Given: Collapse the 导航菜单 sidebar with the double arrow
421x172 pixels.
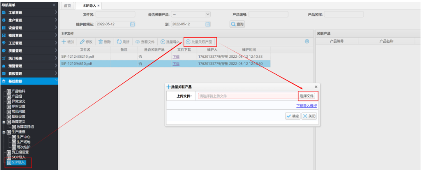Looking at the screenshot, I should tap(54, 5).
